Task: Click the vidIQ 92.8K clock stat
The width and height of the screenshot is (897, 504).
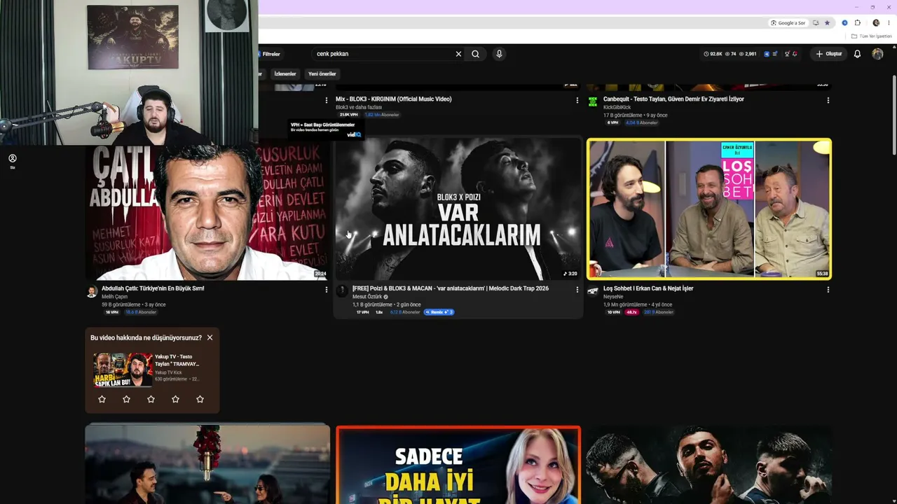Action: click(713, 54)
